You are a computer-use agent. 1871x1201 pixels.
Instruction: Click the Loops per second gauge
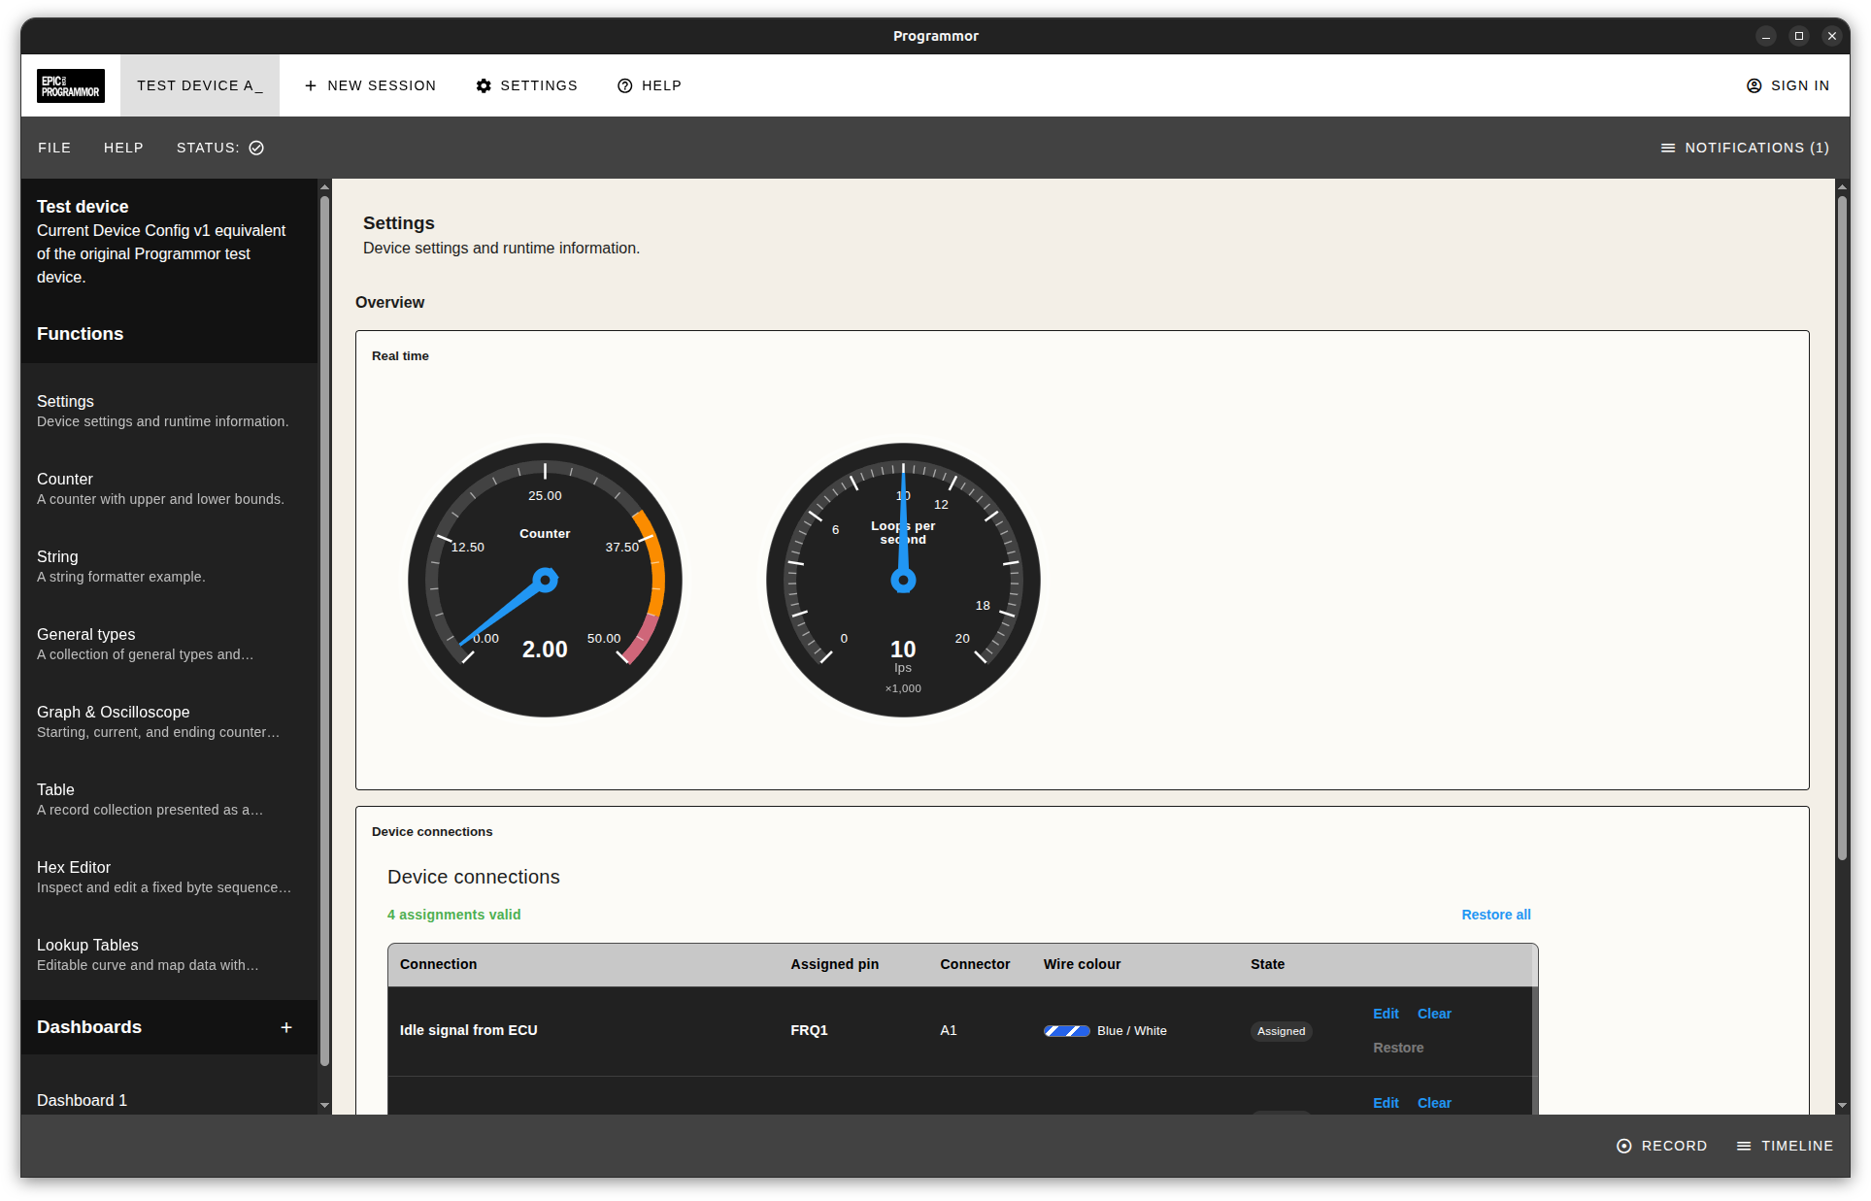pos(903,581)
